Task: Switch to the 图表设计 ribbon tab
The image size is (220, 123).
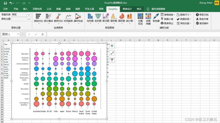Action: click(127, 9)
